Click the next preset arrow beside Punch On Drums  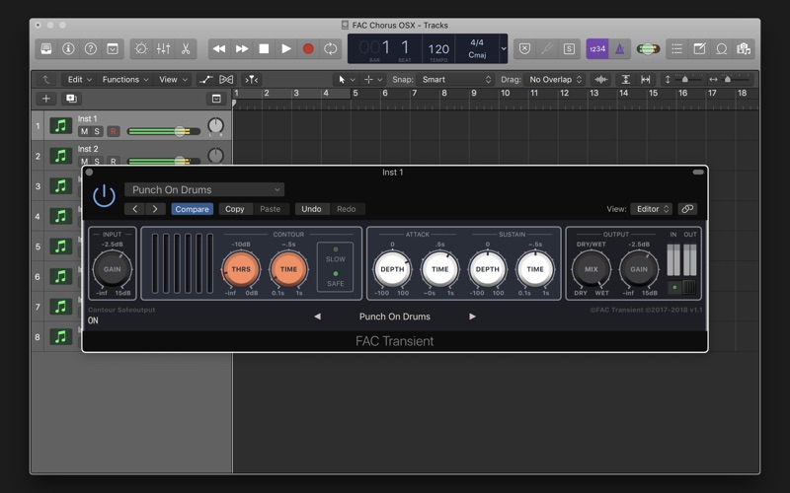472,317
